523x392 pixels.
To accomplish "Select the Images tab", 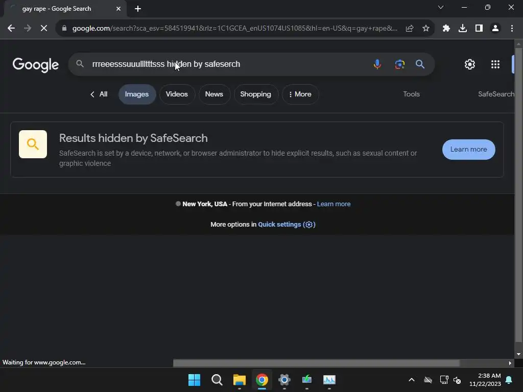I will pyautogui.click(x=137, y=94).
